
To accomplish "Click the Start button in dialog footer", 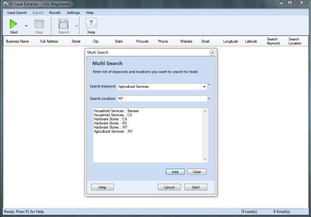I will [196, 187].
